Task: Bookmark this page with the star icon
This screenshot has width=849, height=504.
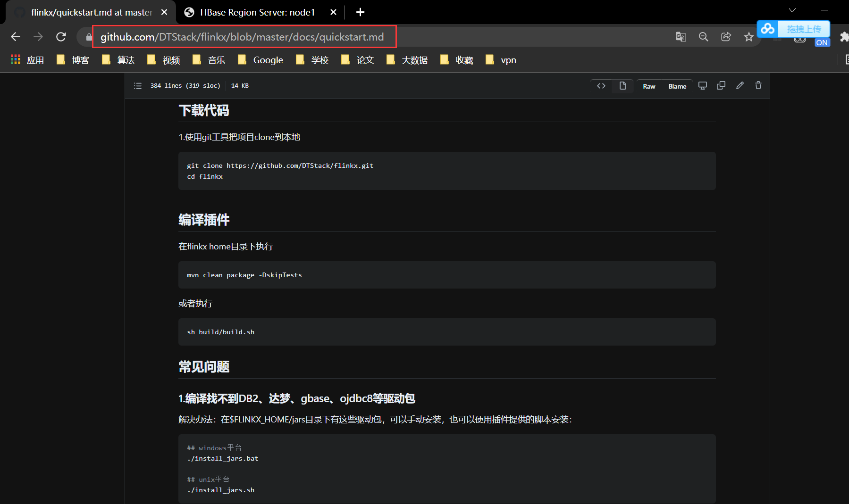Action: pos(748,37)
